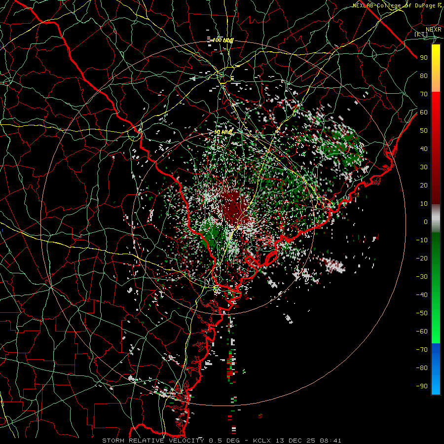Click the -70 scale value

(x=422, y=350)
